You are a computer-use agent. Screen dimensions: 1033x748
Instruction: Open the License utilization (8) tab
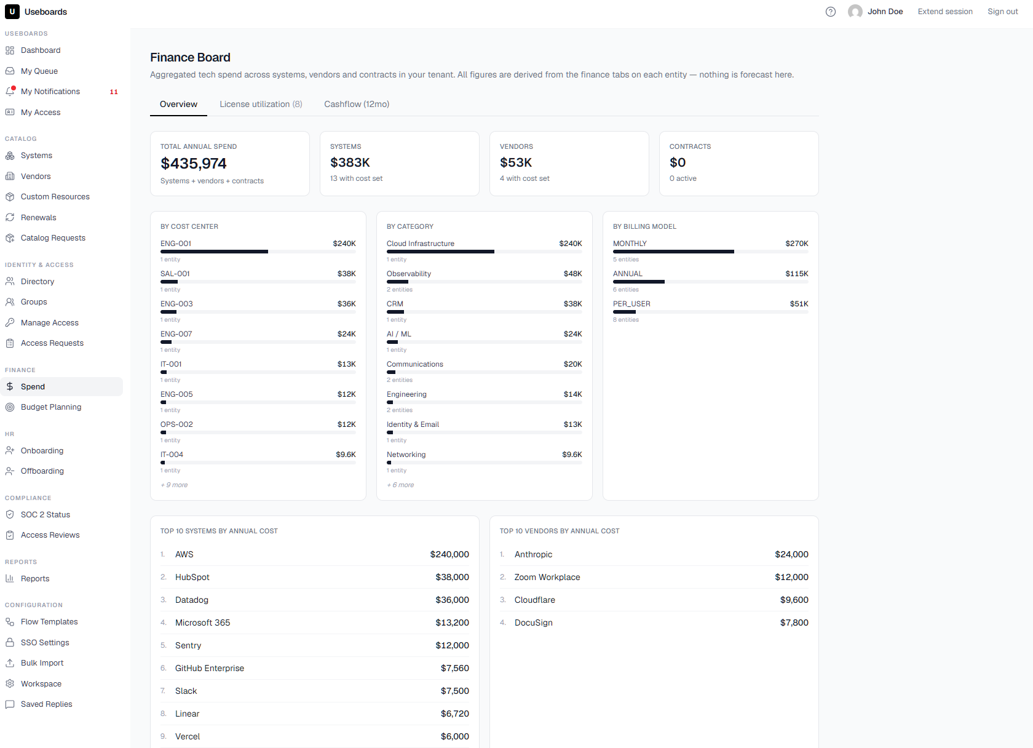click(x=261, y=105)
